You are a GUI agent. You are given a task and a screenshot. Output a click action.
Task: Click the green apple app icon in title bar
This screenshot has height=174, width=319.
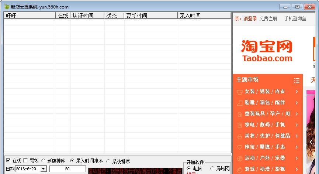[7, 7]
